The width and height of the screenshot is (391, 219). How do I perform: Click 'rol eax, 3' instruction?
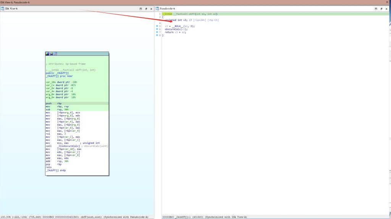coord(56,134)
